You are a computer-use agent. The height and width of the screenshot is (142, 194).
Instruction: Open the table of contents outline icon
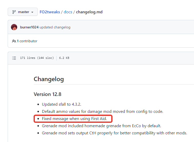click(x=14, y=58)
